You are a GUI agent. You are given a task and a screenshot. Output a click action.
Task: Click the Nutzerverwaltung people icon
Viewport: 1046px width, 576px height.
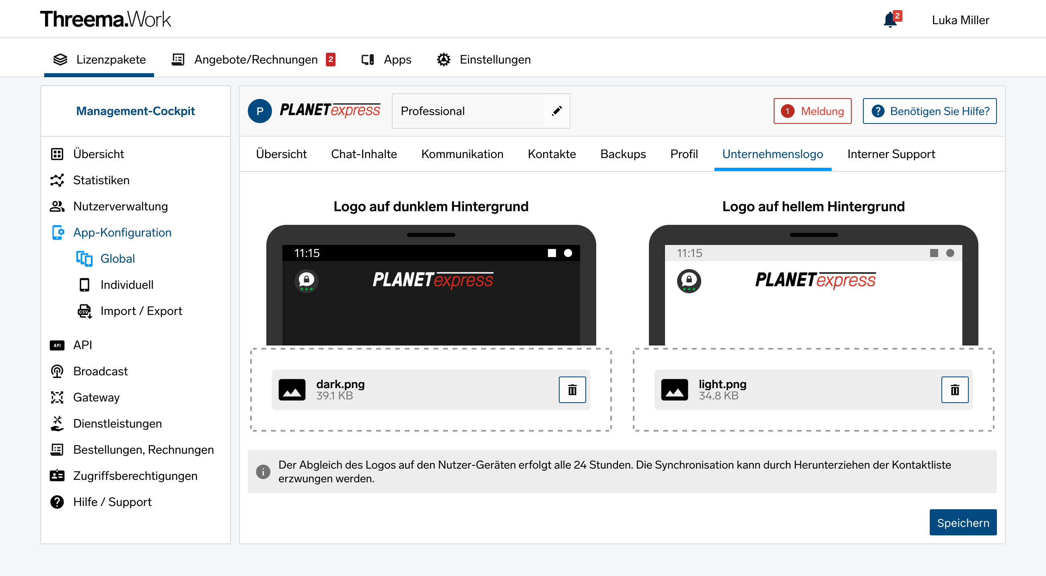pyautogui.click(x=57, y=206)
